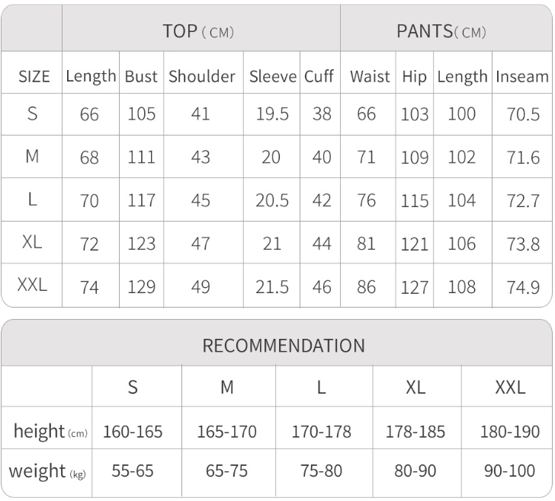Select the XL column in recommendation table

415,387
